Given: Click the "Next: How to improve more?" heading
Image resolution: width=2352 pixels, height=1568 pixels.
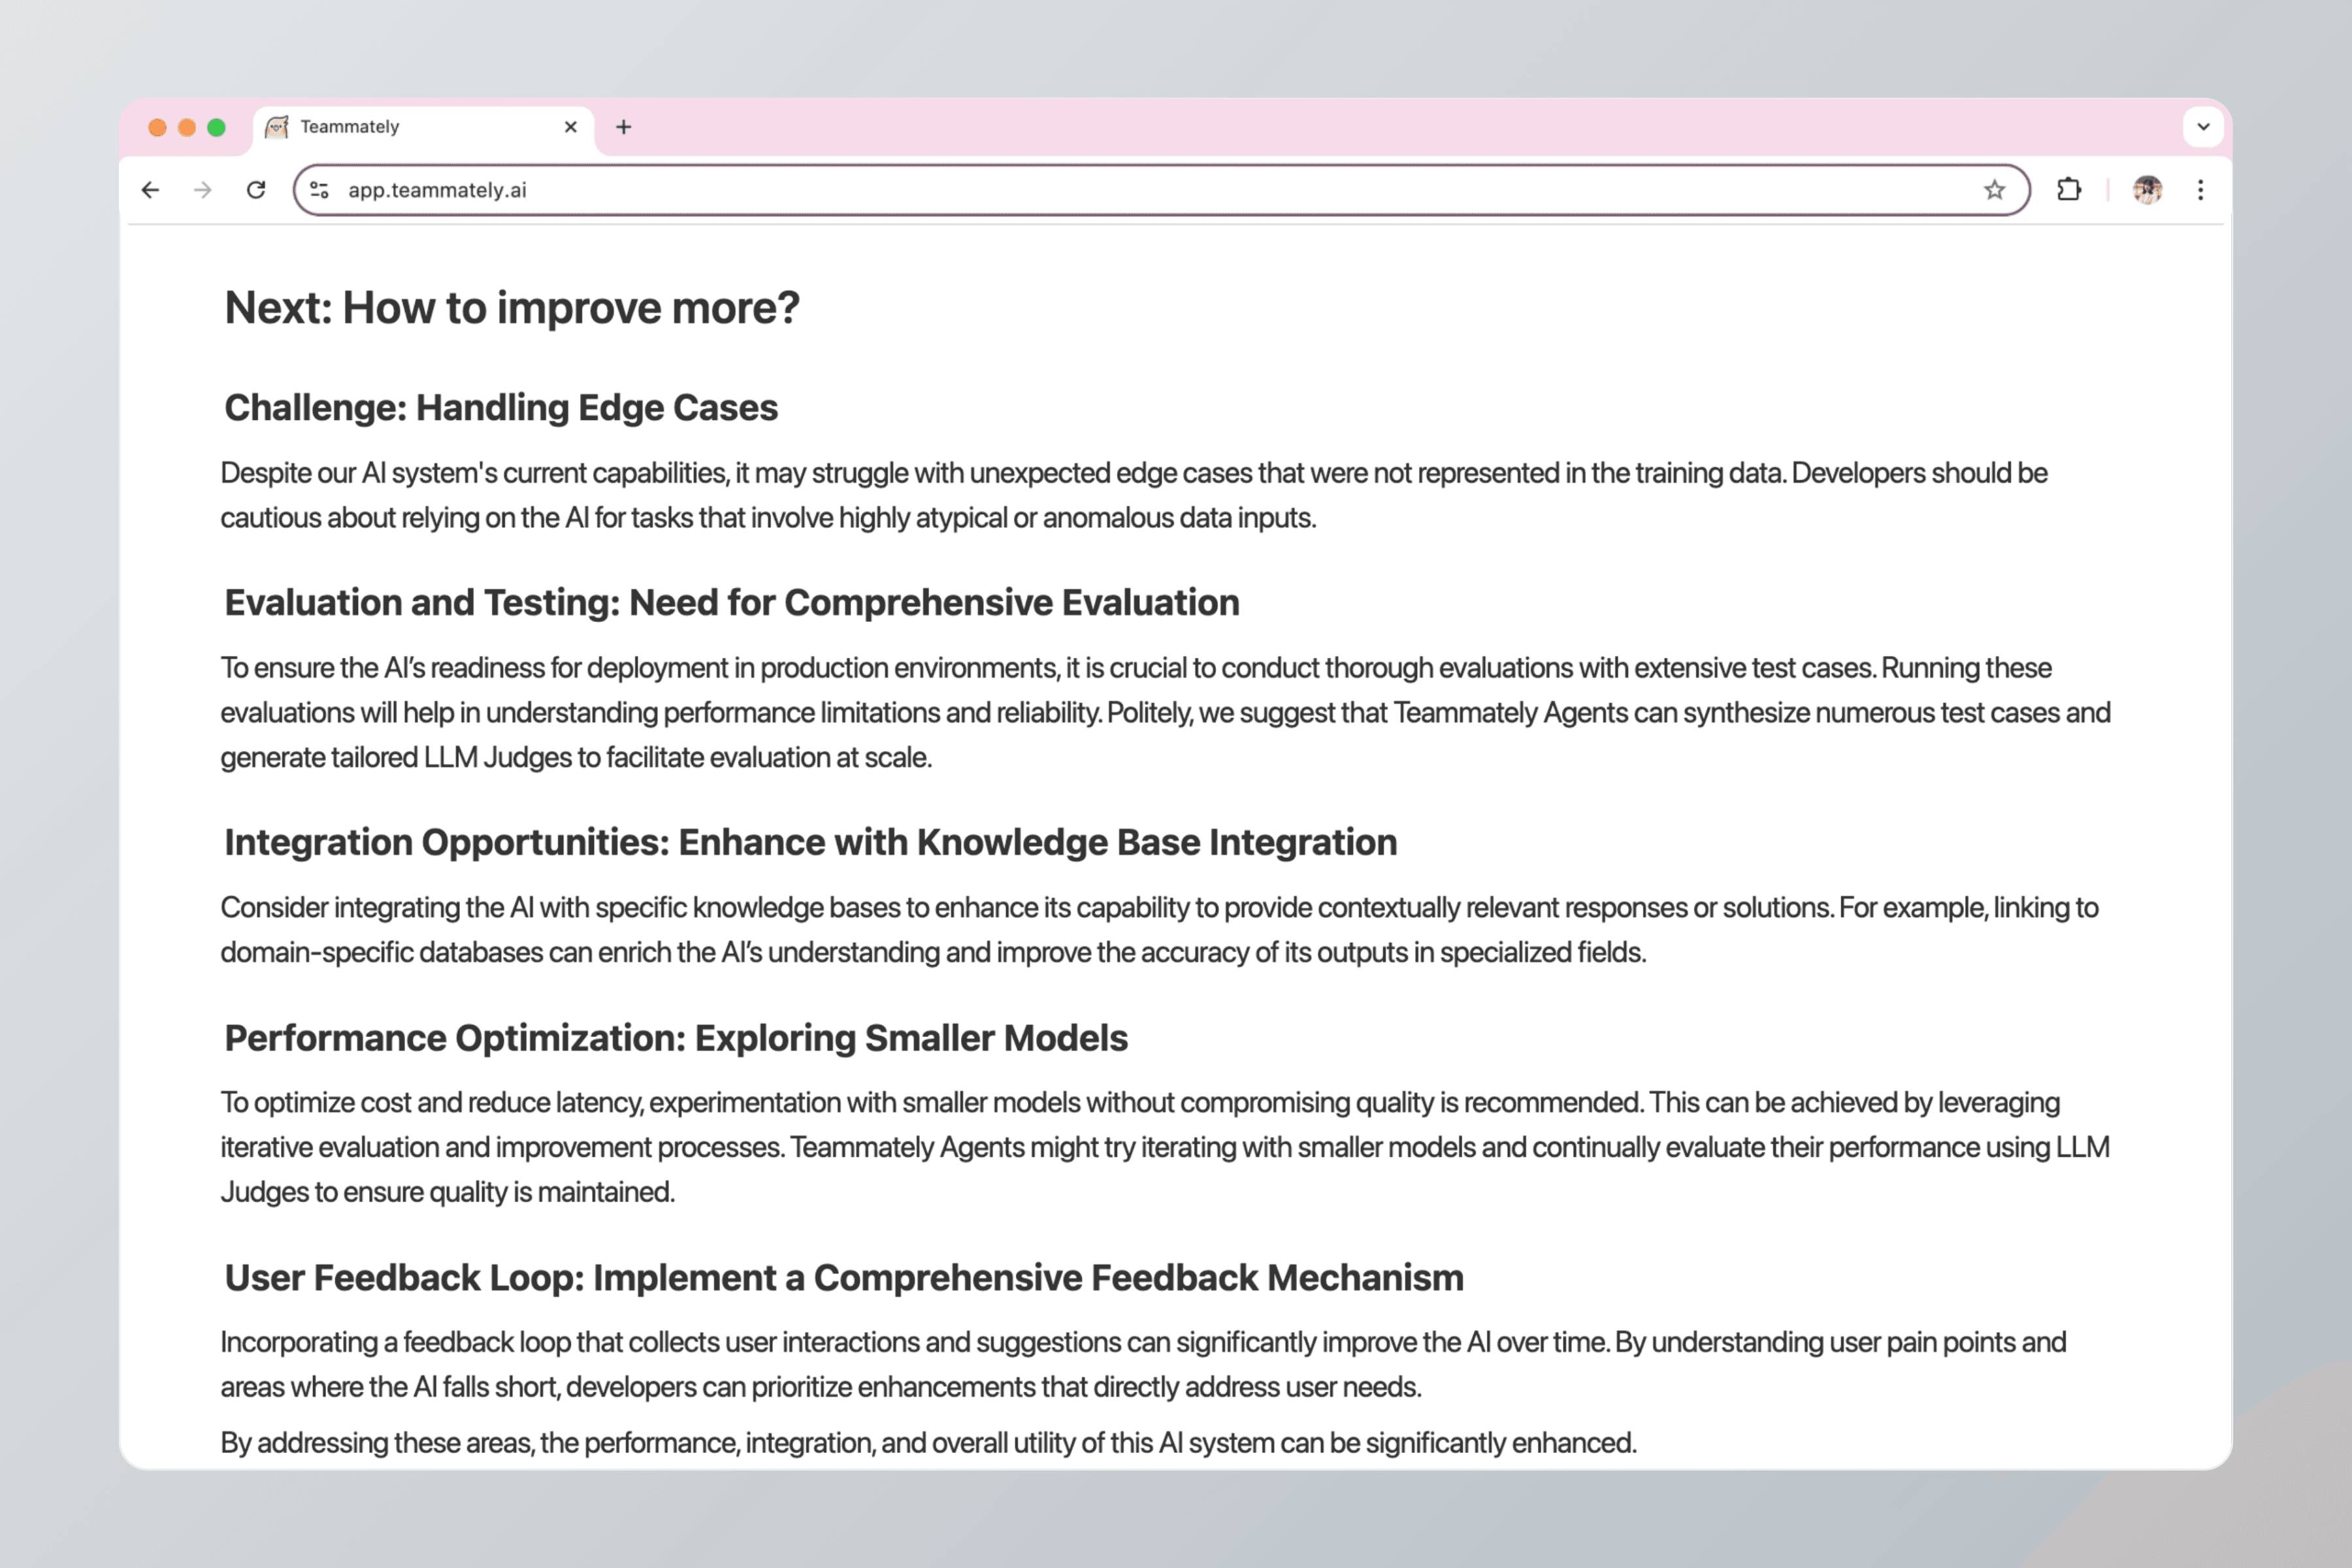Looking at the screenshot, I should pyautogui.click(x=511, y=308).
